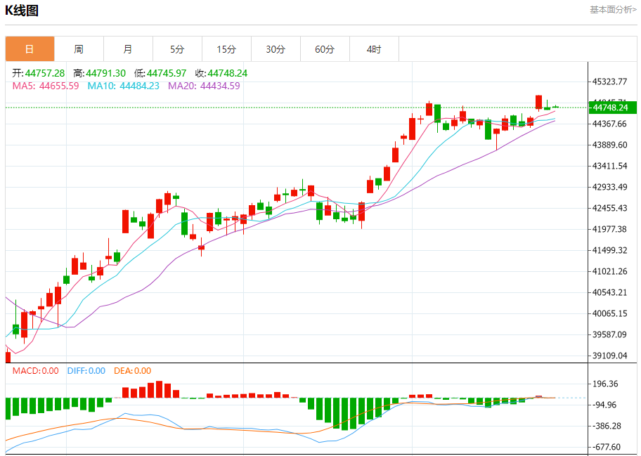641x456 pixels.
Task: Click the MACD:0.00 indicator label
Action: pos(36,370)
